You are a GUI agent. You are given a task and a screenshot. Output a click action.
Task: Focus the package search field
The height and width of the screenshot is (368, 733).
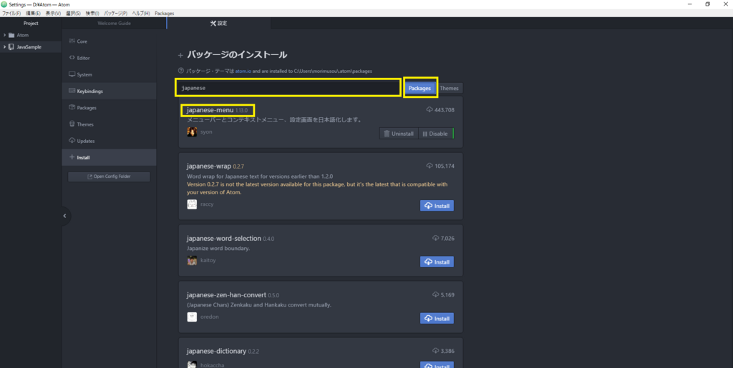288,88
